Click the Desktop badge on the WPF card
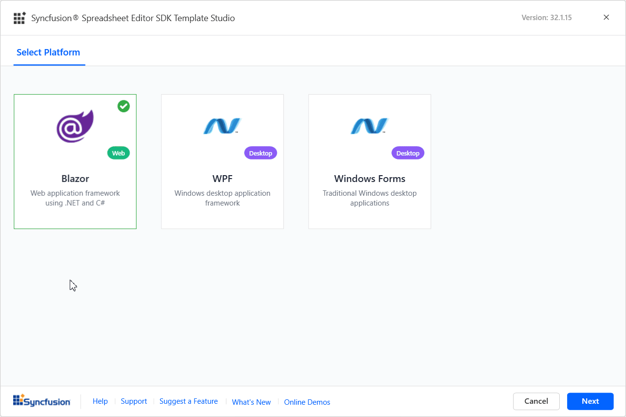 [x=260, y=153]
